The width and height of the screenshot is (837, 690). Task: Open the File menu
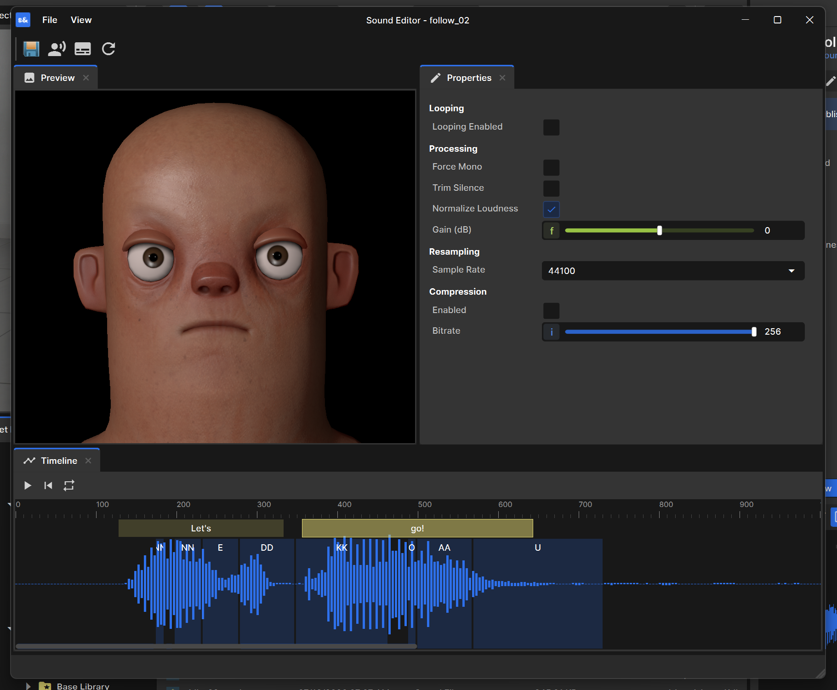point(50,20)
